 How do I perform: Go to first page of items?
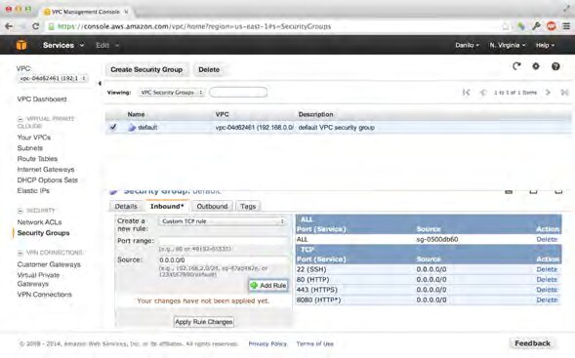[x=466, y=93]
